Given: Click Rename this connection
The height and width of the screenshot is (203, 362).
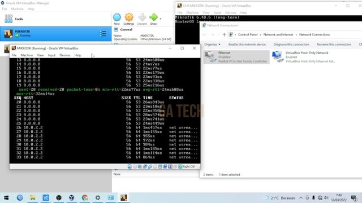Looking at the screenshot, I should coord(334,44).
